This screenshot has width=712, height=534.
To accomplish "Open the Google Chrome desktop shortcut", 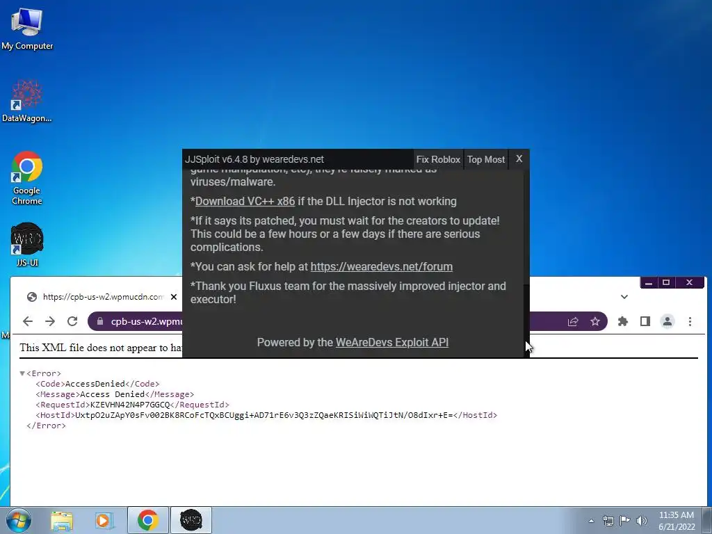I will (27, 177).
